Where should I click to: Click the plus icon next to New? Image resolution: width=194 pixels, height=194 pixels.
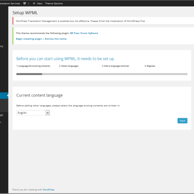34,3
